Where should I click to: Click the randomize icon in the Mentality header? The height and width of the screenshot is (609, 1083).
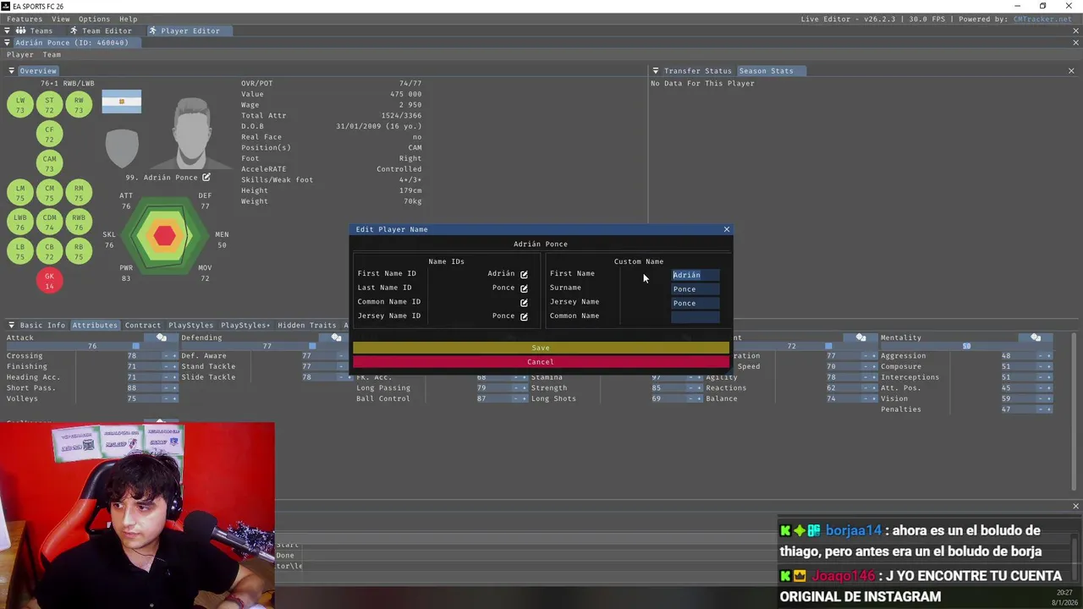pos(1036,337)
